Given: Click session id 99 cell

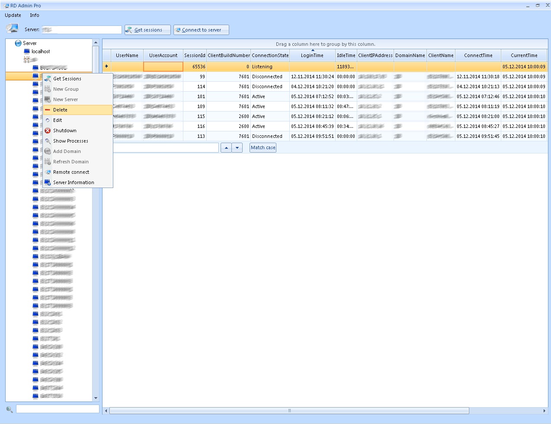Looking at the screenshot, I should (195, 77).
